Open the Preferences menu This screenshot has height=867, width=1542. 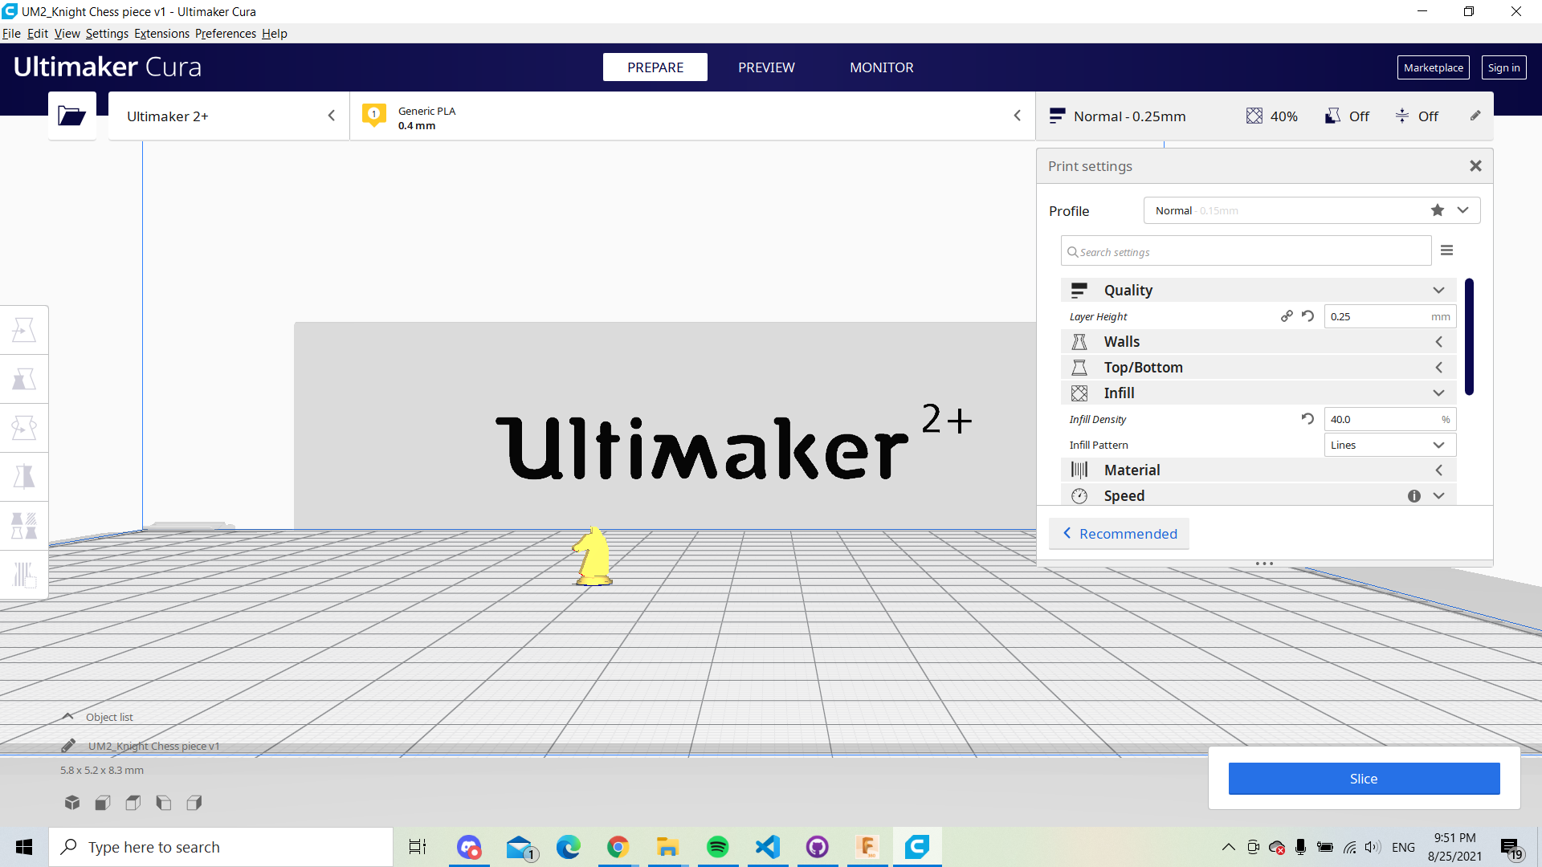point(226,34)
